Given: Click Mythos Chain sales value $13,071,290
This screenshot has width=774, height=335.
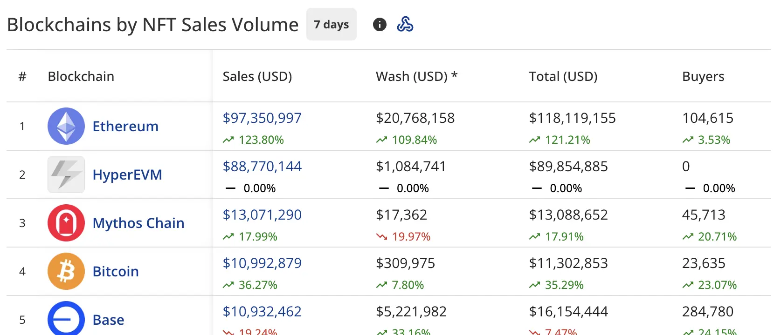Looking at the screenshot, I should (x=262, y=214).
